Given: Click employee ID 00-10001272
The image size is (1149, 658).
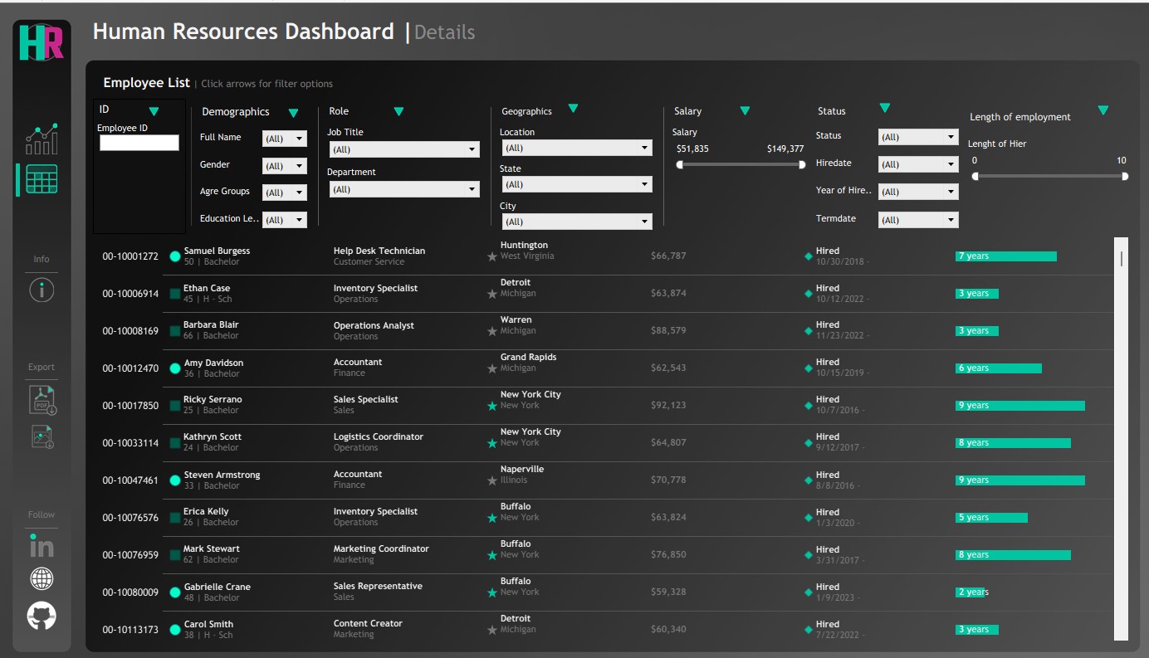Looking at the screenshot, I should [x=130, y=256].
